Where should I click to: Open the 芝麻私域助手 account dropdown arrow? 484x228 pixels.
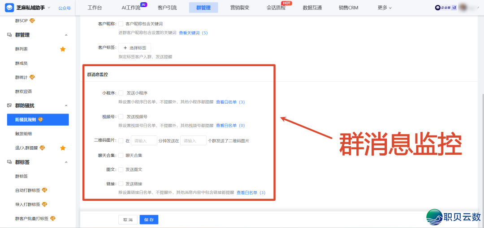pos(49,8)
